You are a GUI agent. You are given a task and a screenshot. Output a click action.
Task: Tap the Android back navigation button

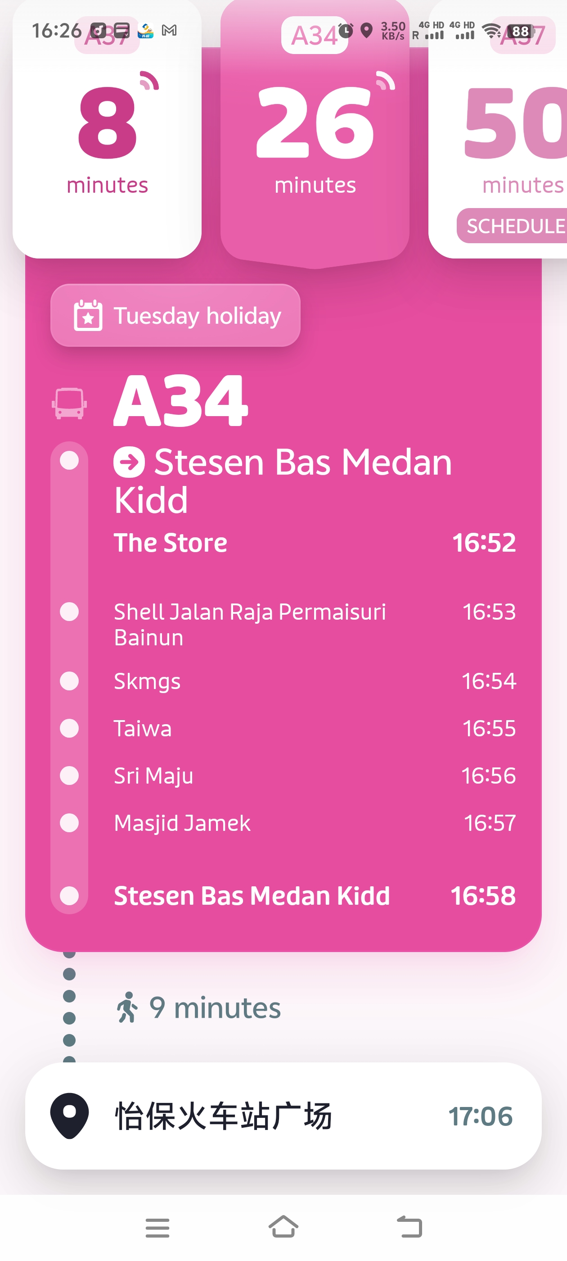click(409, 1227)
